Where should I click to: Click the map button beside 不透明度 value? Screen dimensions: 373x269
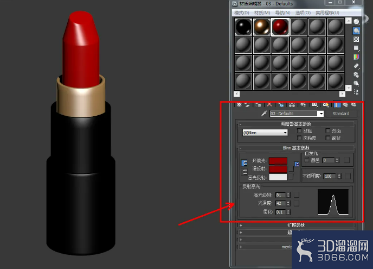click(348, 176)
